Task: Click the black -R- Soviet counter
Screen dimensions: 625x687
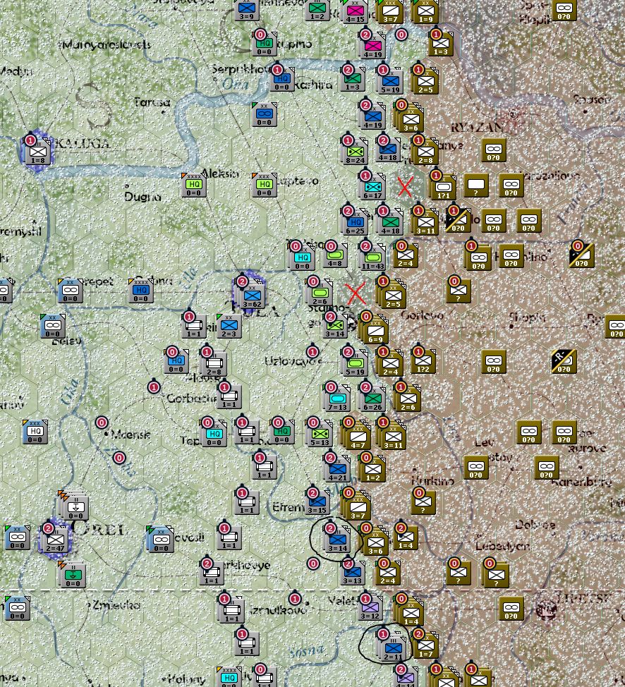Action: pyautogui.click(x=564, y=362)
